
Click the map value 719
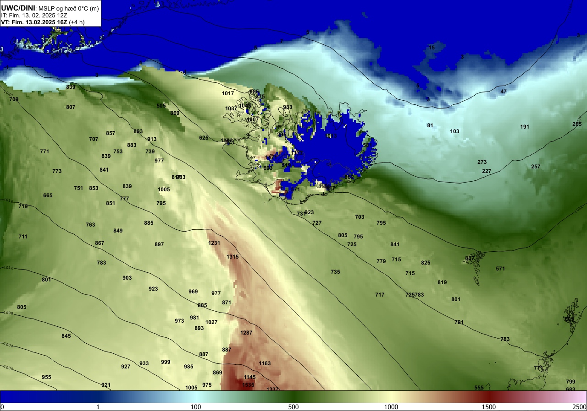pos(23,206)
